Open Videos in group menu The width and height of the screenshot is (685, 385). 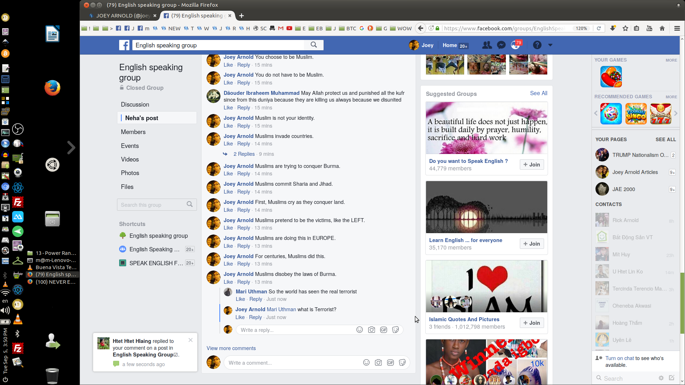point(130,159)
